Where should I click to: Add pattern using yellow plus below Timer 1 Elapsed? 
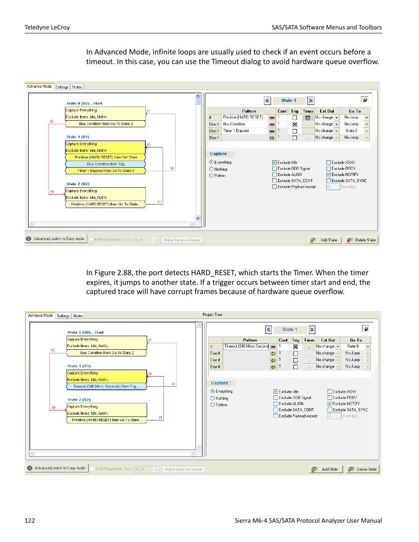272,138
